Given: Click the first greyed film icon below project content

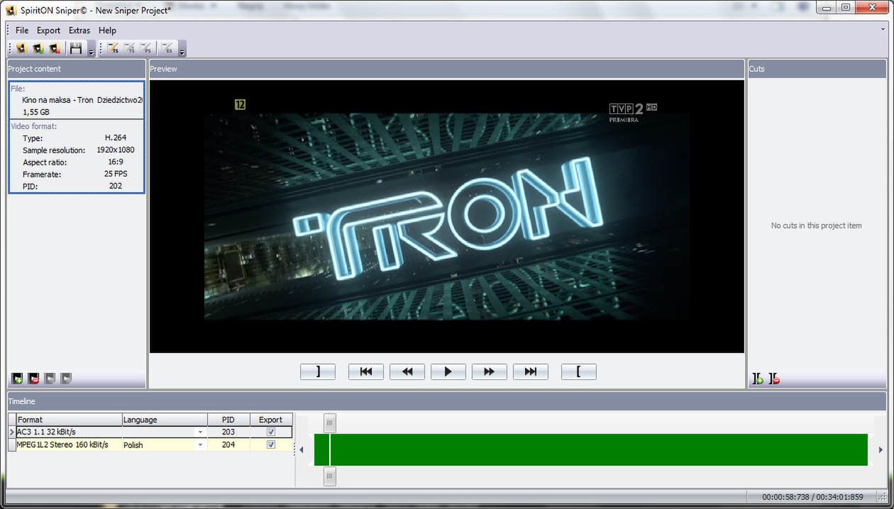Looking at the screenshot, I should pyautogui.click(x=50, y=379).
